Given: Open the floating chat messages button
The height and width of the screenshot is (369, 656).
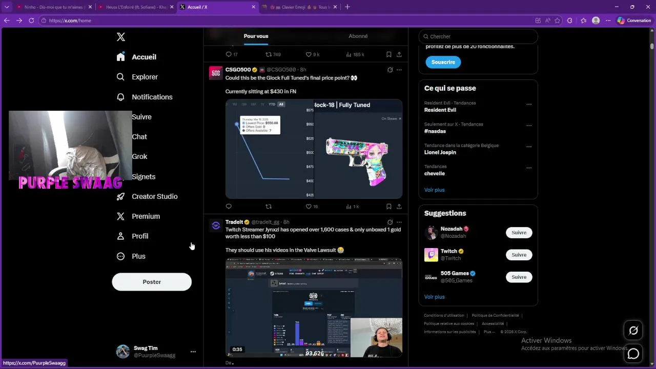Looking at the screenshot, I should tap(633, 354).
